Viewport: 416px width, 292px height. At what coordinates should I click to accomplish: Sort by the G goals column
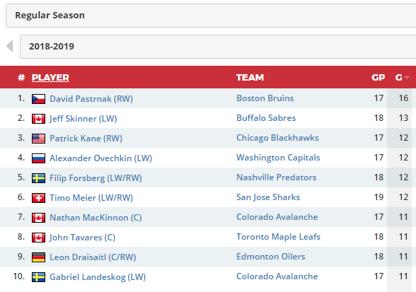pyautogui.click(x=398, y=78)
